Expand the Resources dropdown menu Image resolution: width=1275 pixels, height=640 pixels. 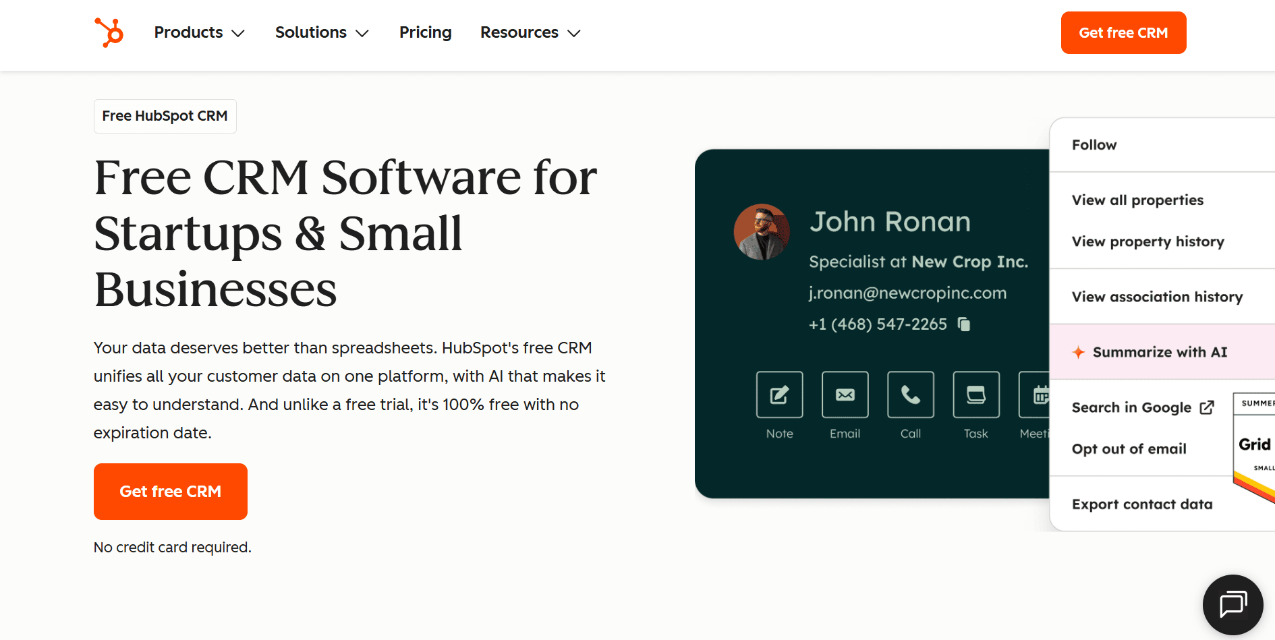[530, 32]
